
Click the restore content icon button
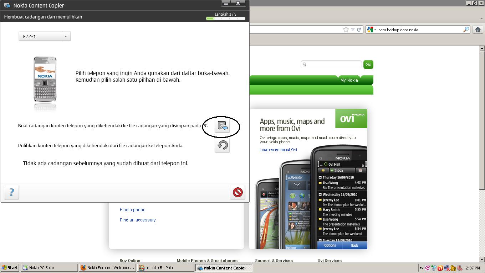pyautogui.click(x=222, y=145)
